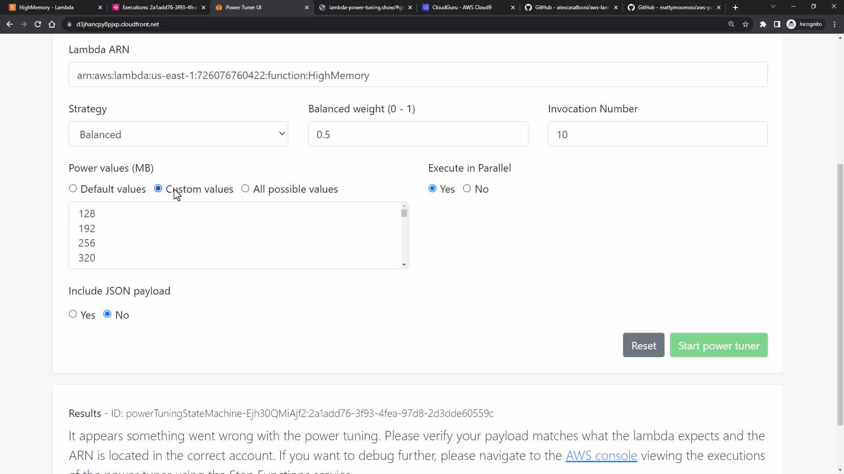Image resolution: width=844 pixels, height=474 pixels.
Task: Switch to the CloudGuru - AWS Cloud9 tab
Action: tap(462, 7)
